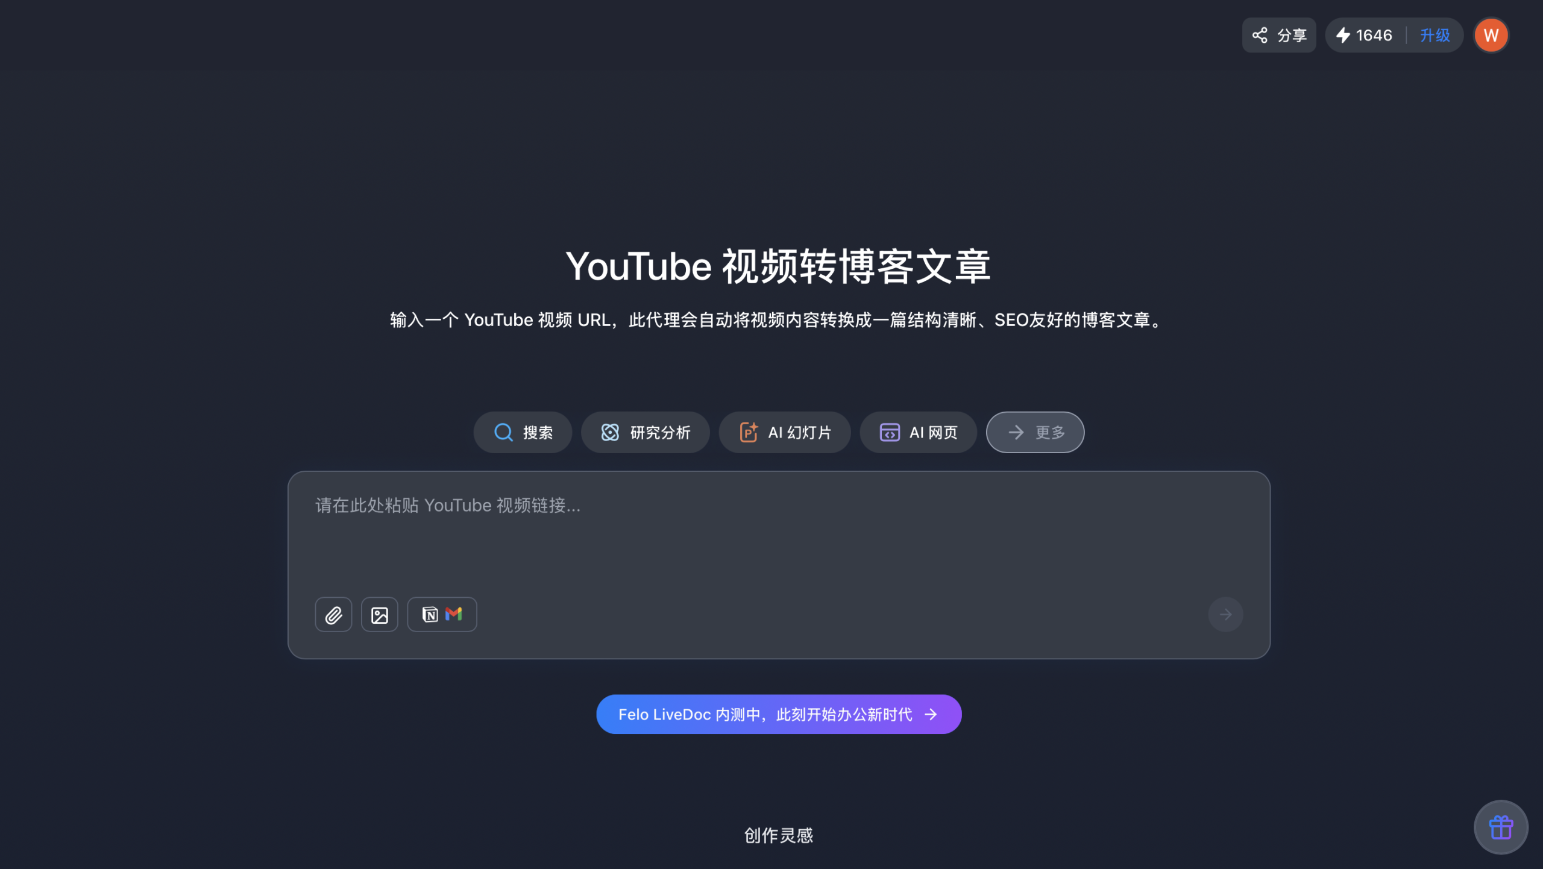Screen dimensions: 1543x869
Task: Click the attachment paperclip icon
Action: pos(333,614)
